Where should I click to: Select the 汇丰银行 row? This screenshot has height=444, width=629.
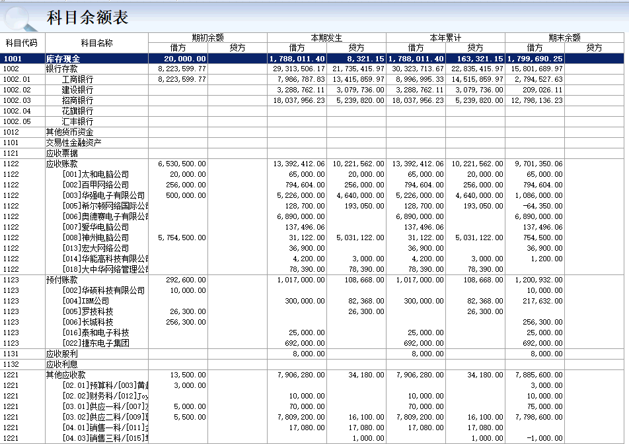(312, 121)
